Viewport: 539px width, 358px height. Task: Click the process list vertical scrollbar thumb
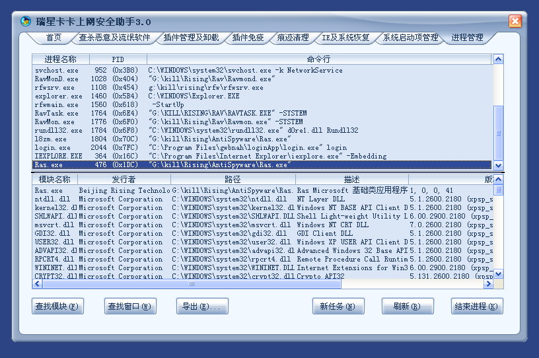[498, 133]
